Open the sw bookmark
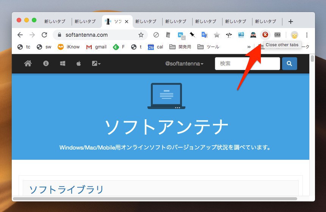Screen dimensions: 326x212 click(x=44, y=47)
